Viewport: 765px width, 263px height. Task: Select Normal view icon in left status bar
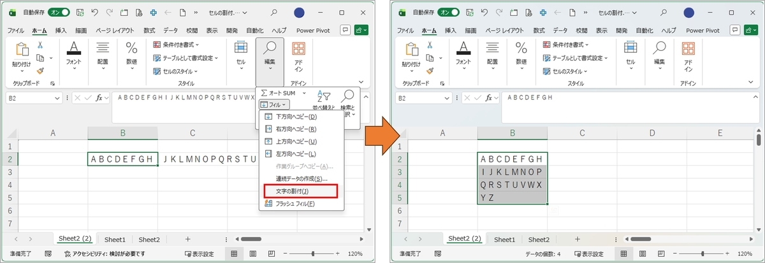pyautogui.click(x=234, y=253)
